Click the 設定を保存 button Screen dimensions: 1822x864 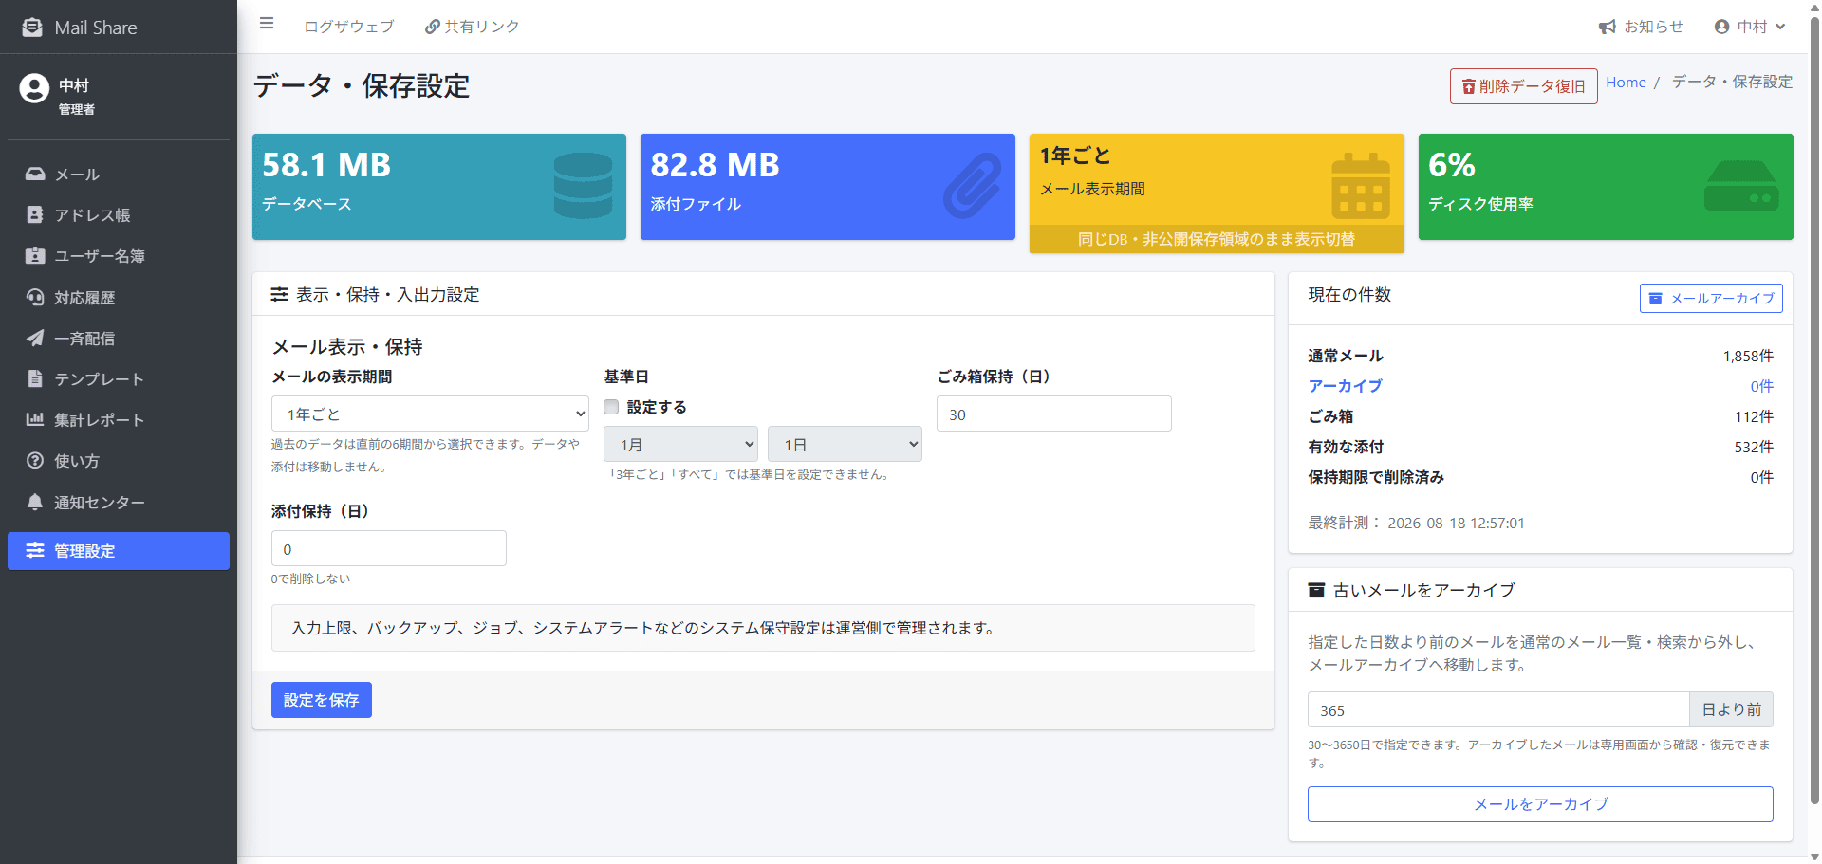point(322,700)
